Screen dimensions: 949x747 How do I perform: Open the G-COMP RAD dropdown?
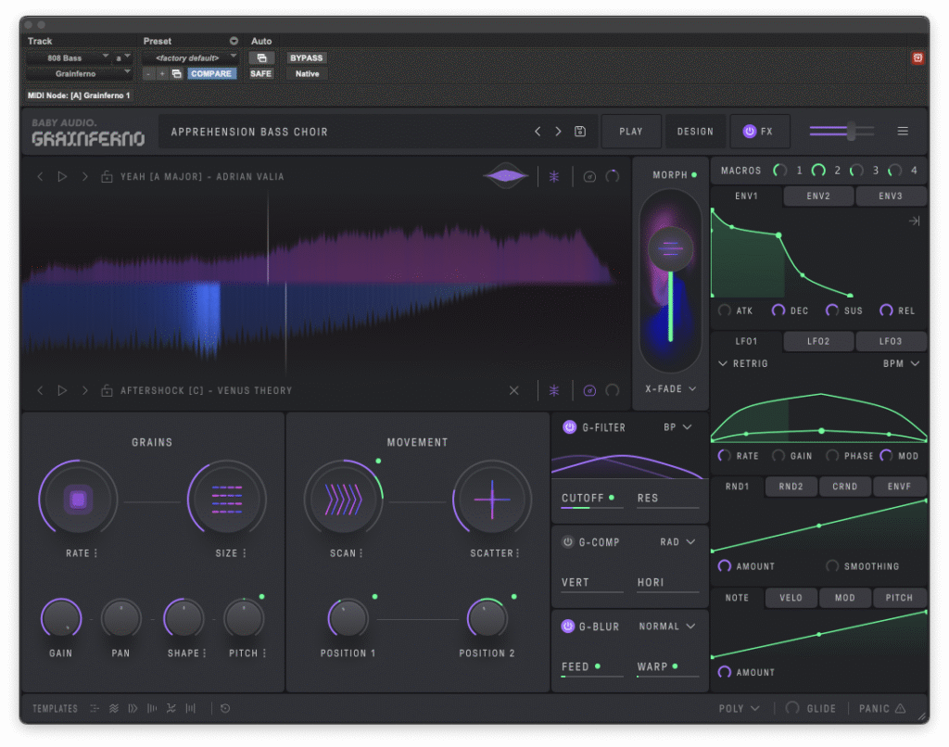677,542
